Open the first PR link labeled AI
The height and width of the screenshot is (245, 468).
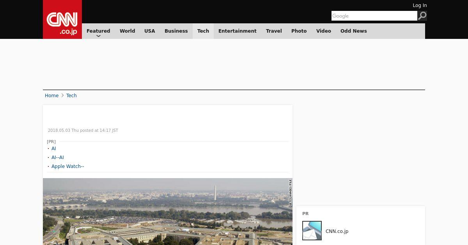54,149
